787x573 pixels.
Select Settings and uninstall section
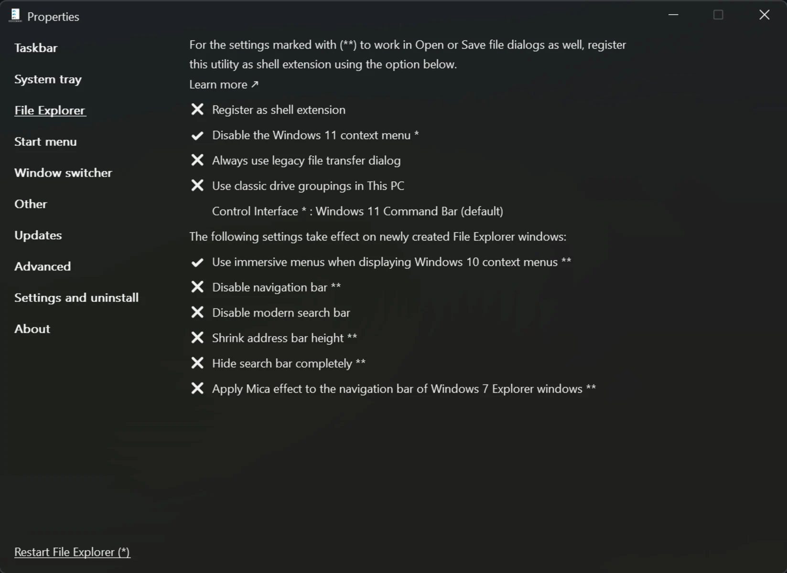click(x=76, y=297)
